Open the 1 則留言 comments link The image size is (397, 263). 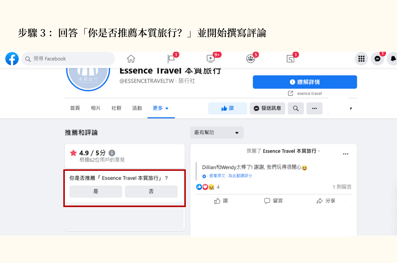coord(342,187)
